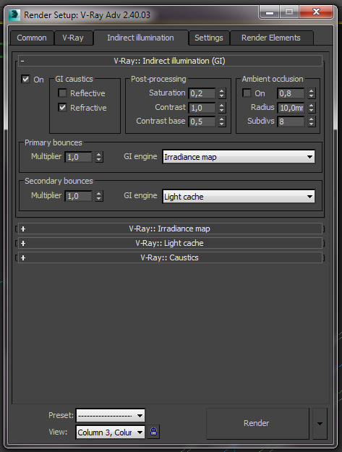This screenshot has width=342, height=452.
Task: Click the Ambient occlusion amount field 0,8
Action: (291, 93)
